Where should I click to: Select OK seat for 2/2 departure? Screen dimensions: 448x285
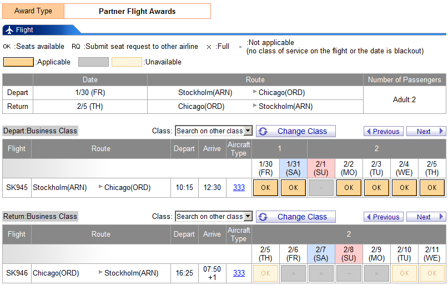tap(349, 188)
